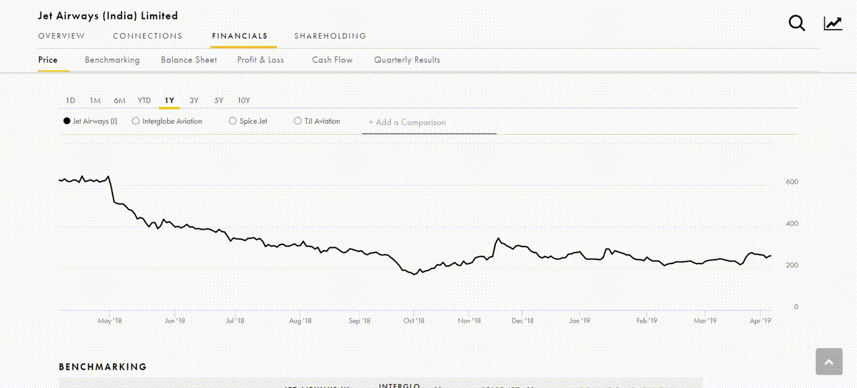
Task: Enable Interglobe Aviation comparison
Action: pyautogui.click(x=136, y=121)
